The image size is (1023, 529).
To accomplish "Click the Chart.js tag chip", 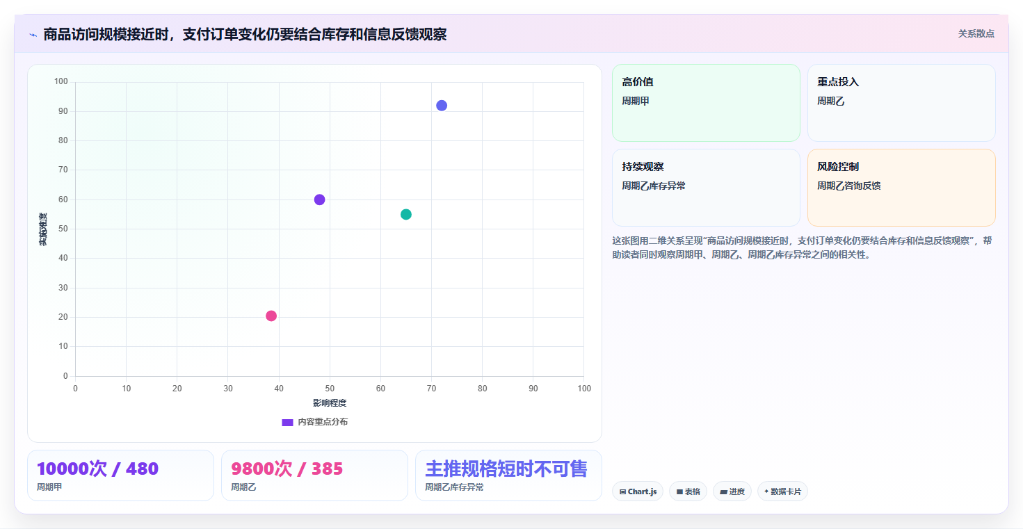I will click(x=638, y=491).
